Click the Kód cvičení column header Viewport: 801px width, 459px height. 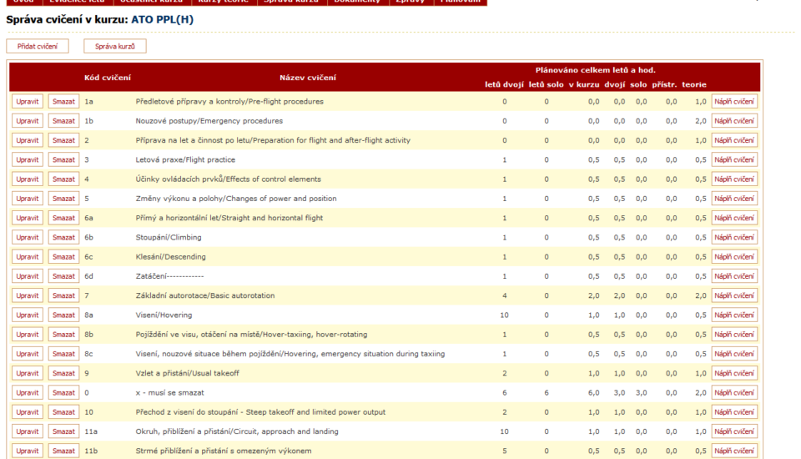tap(108, 78)
